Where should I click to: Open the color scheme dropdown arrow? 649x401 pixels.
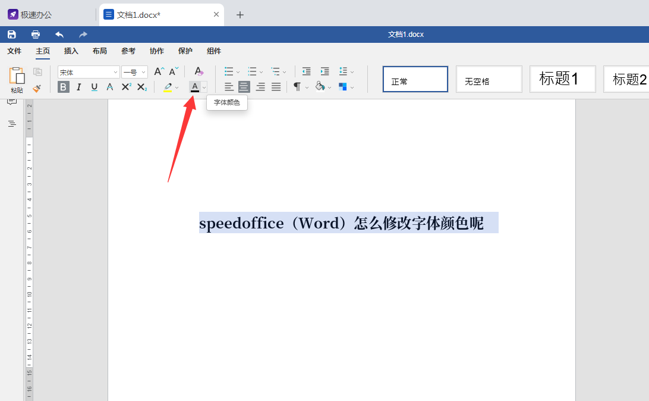coord(352,87)
